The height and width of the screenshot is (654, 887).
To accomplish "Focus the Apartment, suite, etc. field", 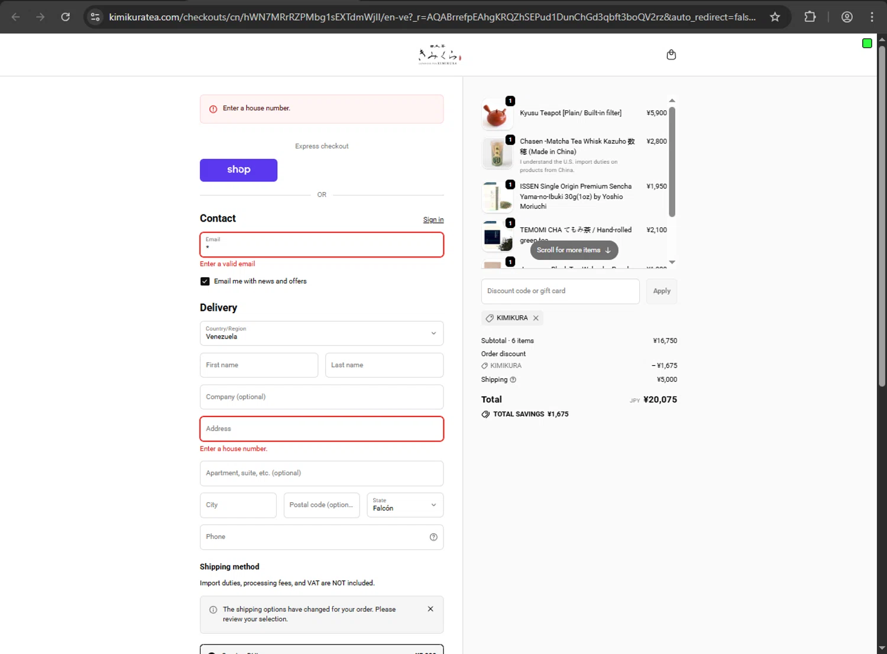I will pyautogui.click(x=322, y=473).
